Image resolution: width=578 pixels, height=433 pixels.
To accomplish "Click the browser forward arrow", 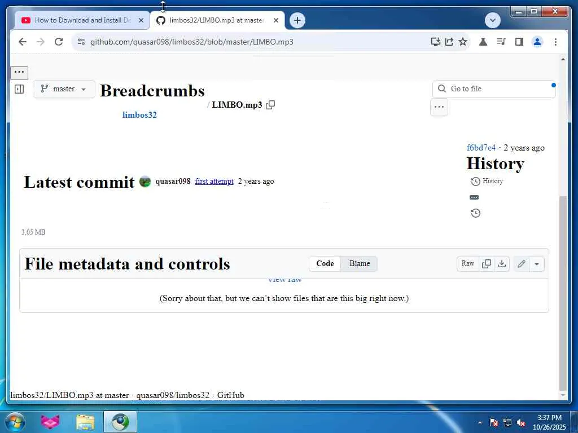I will [41, 42].
